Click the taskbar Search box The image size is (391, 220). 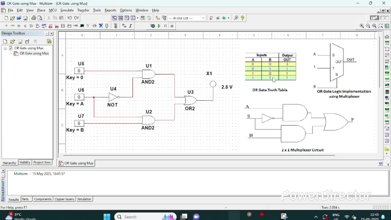(145, 217)
